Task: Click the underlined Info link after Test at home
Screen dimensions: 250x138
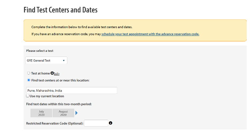Action: coord(57,74)
